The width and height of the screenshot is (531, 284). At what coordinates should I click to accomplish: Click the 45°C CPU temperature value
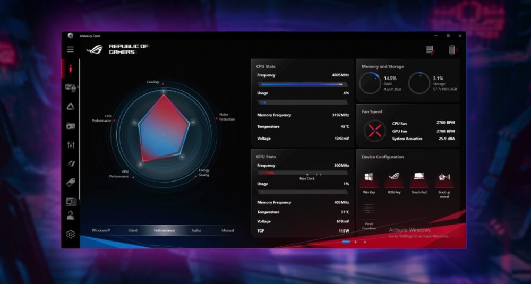pos(345,126)
